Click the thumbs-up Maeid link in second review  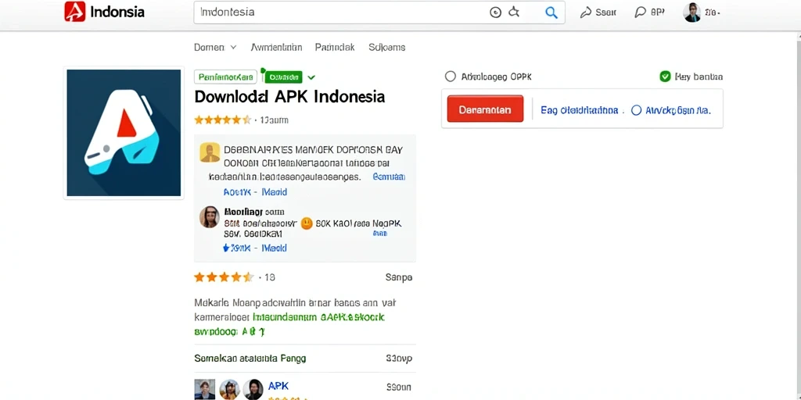click(255, 248)
